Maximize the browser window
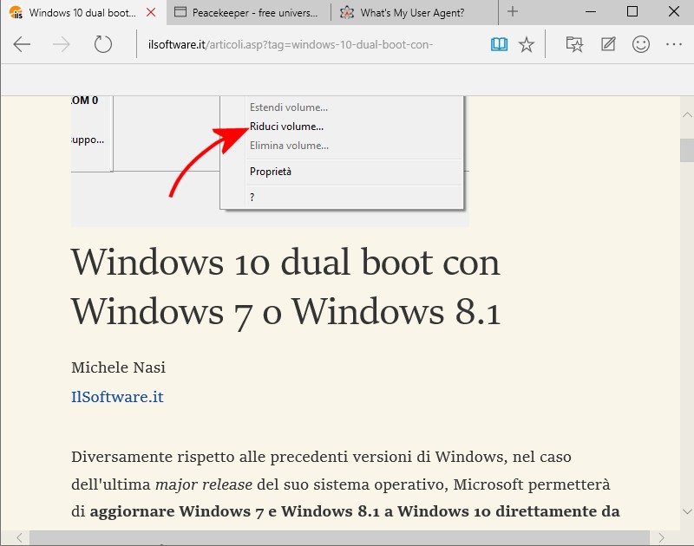This screenshot has height=546, width=694. pos(632,11)
